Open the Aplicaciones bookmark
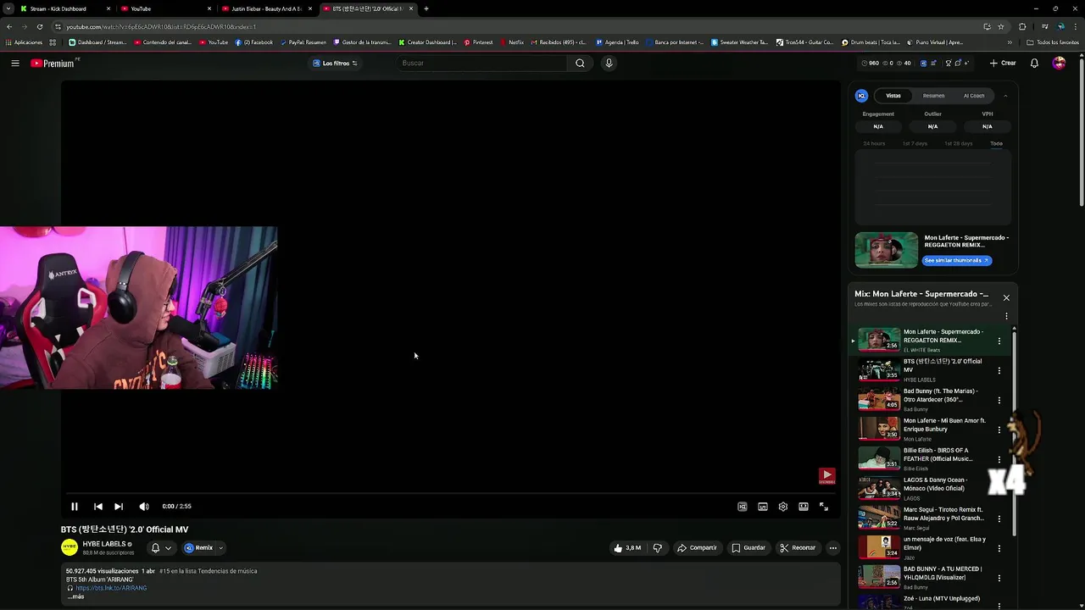Screen dimensions: 1085x610 [24, 42]
